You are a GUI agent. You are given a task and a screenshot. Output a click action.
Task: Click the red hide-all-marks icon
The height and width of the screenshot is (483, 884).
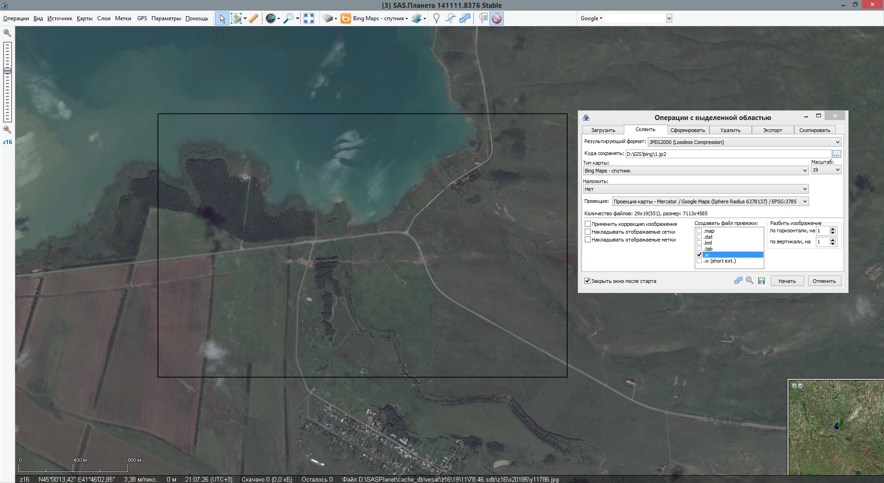496,18
